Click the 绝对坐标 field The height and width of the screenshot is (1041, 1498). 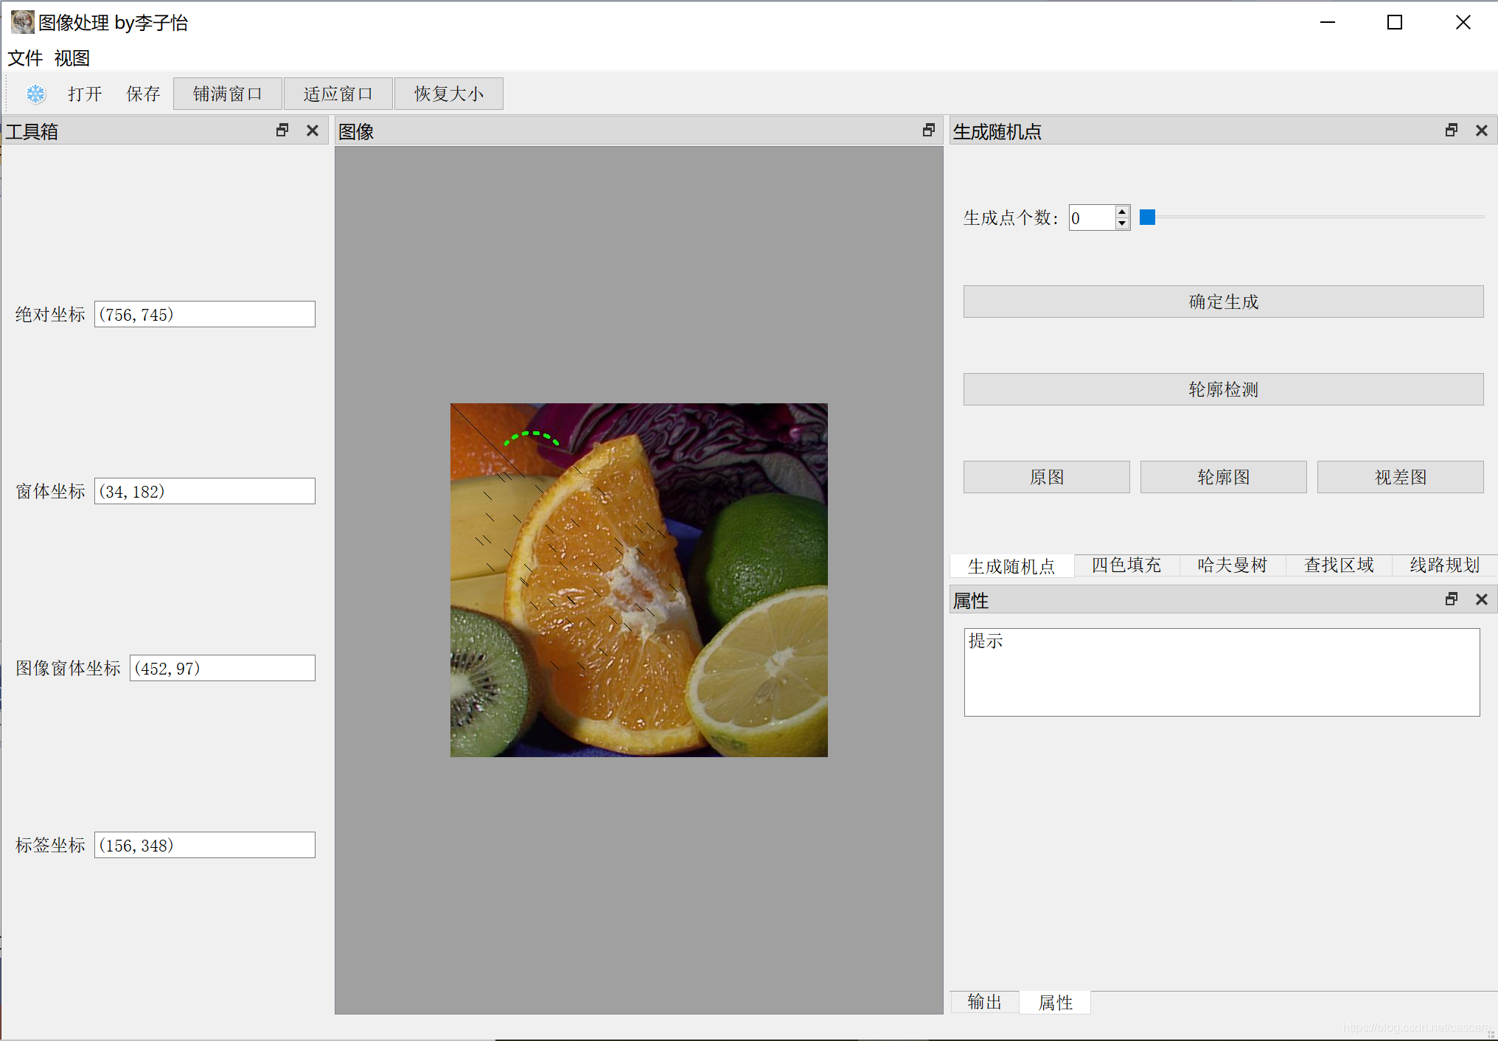pos(205,314)
